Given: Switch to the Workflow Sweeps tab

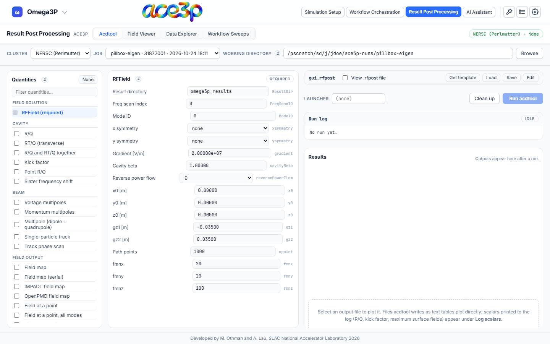Looking at the screenshot, I should (228, 34).
